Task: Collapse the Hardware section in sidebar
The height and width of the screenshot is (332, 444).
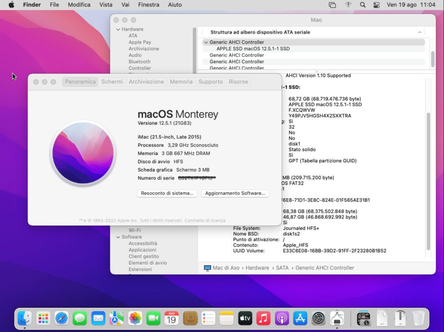Action: tap(118, 29)
